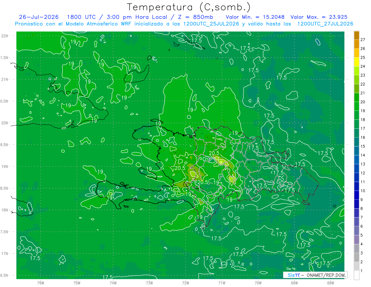
Task: Click the "70W" longitude axis label
Action: click(x=258, y=283)
